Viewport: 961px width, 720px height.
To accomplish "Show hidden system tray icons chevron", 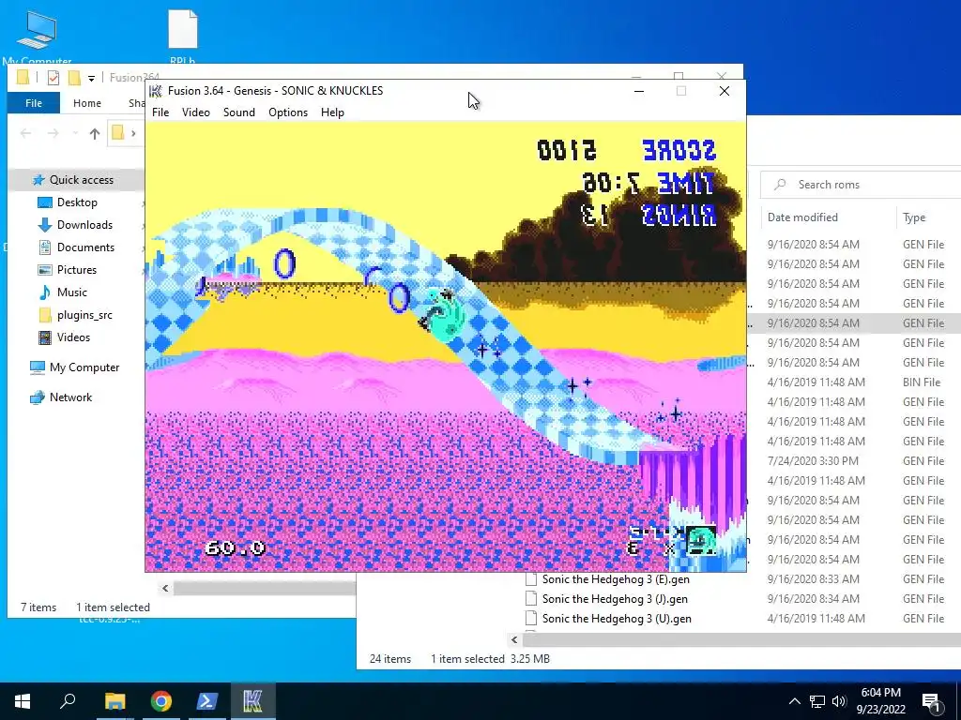I will point(794,701).
